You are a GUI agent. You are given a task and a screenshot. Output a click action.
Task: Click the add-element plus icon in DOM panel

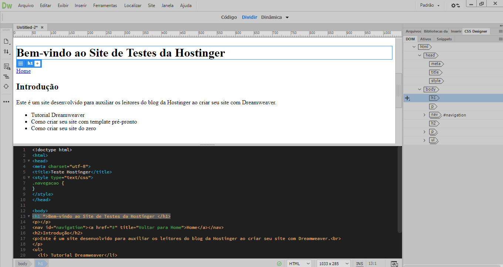pyautogui.click(x=407, y=98)
